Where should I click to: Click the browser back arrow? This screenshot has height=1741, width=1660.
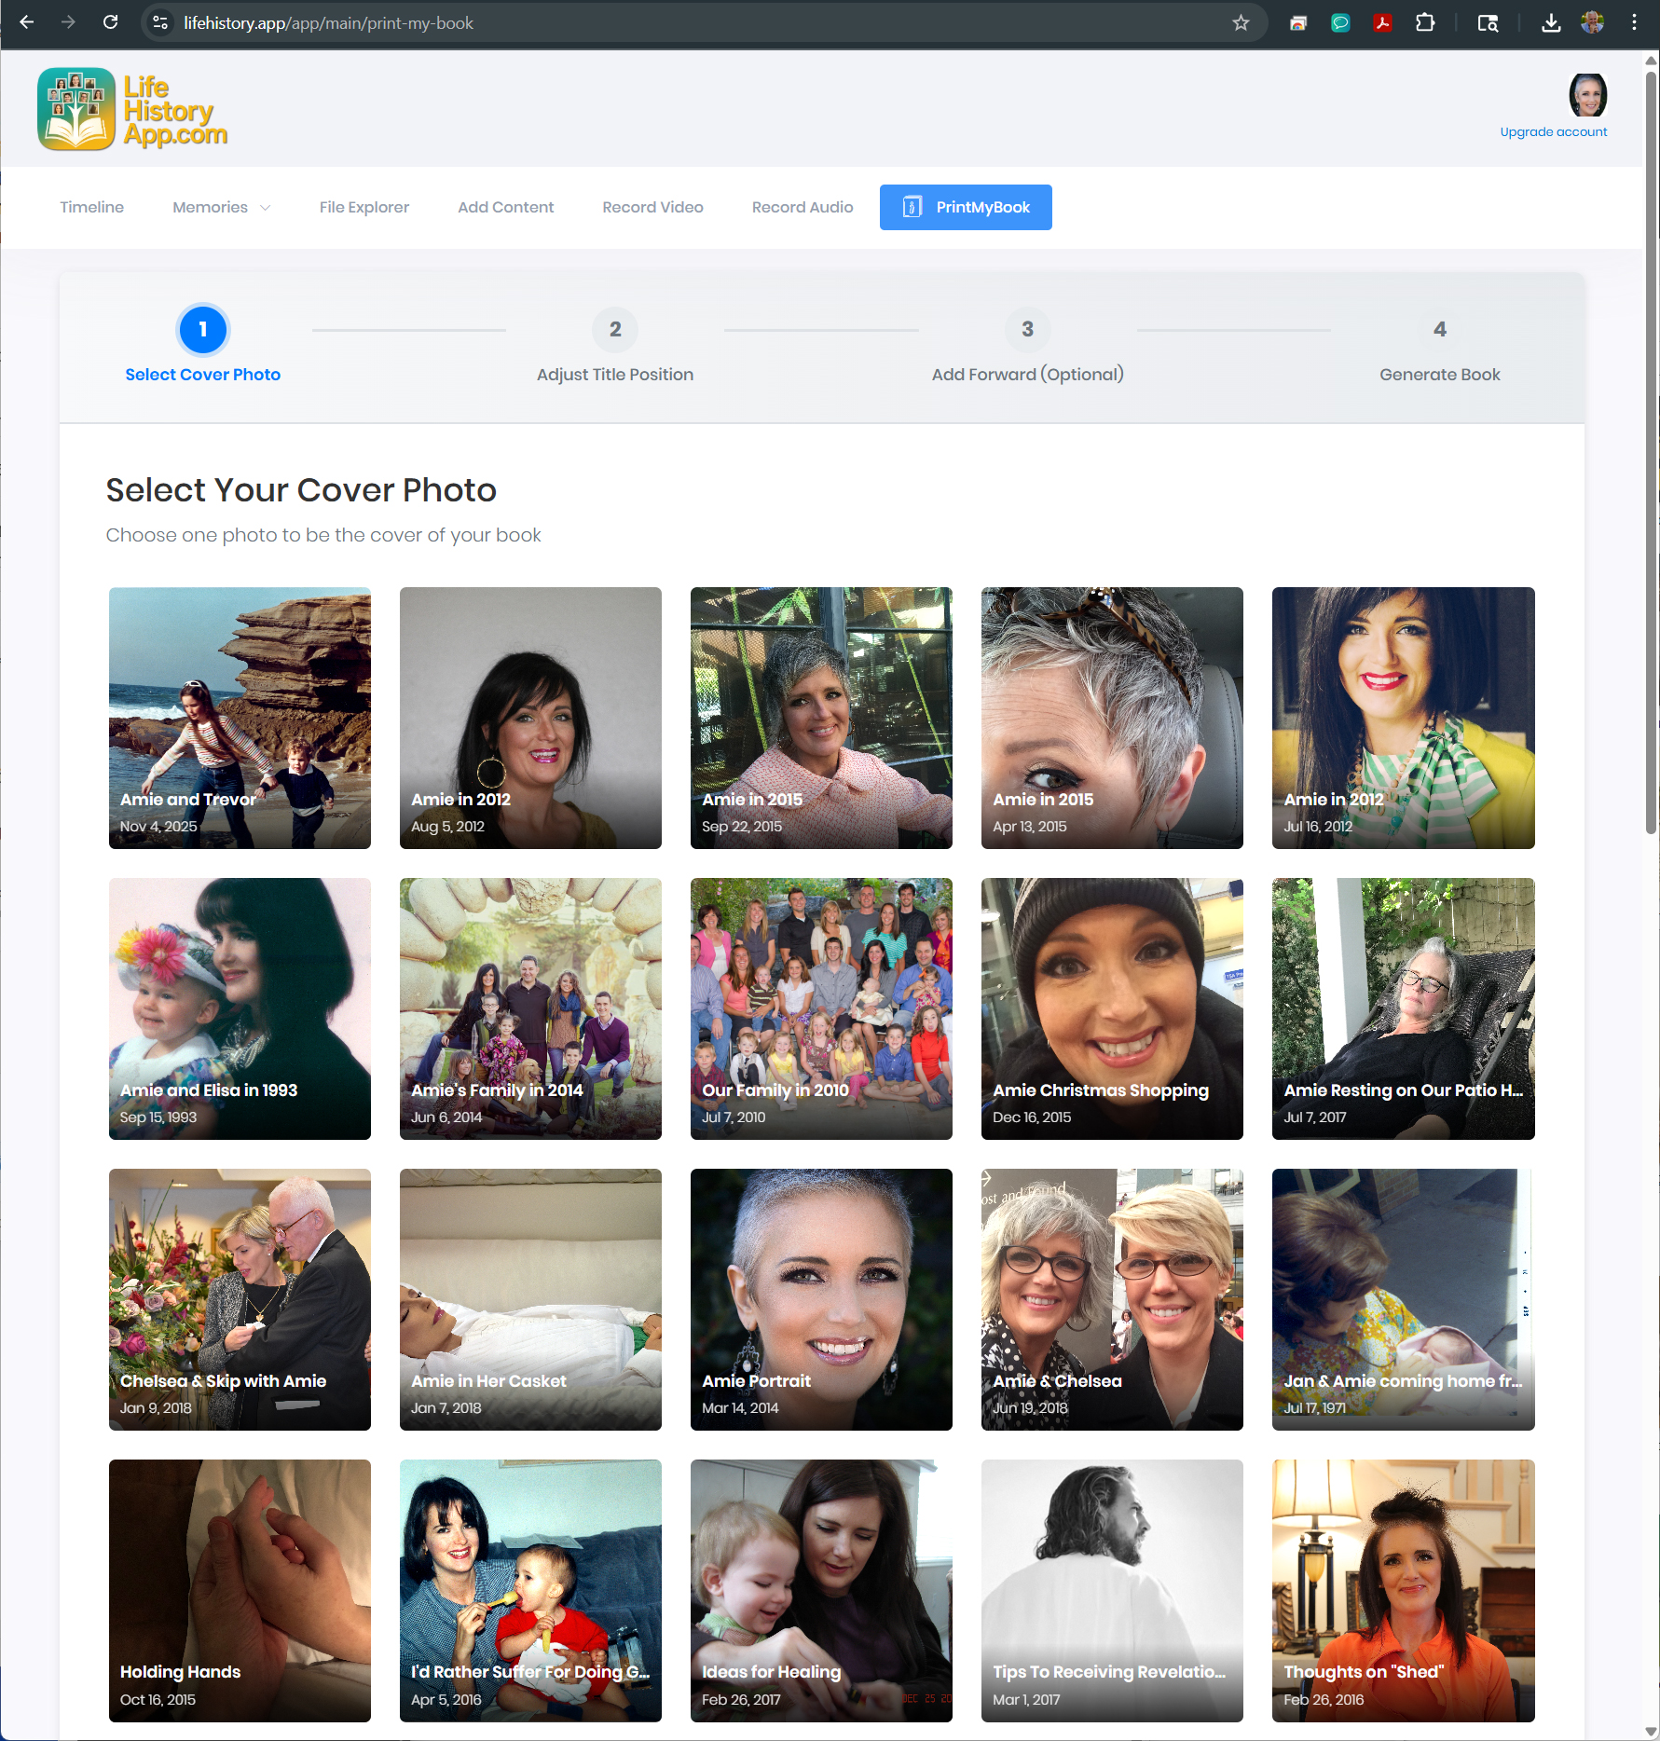pyautogui.click(x=27, y=22)
